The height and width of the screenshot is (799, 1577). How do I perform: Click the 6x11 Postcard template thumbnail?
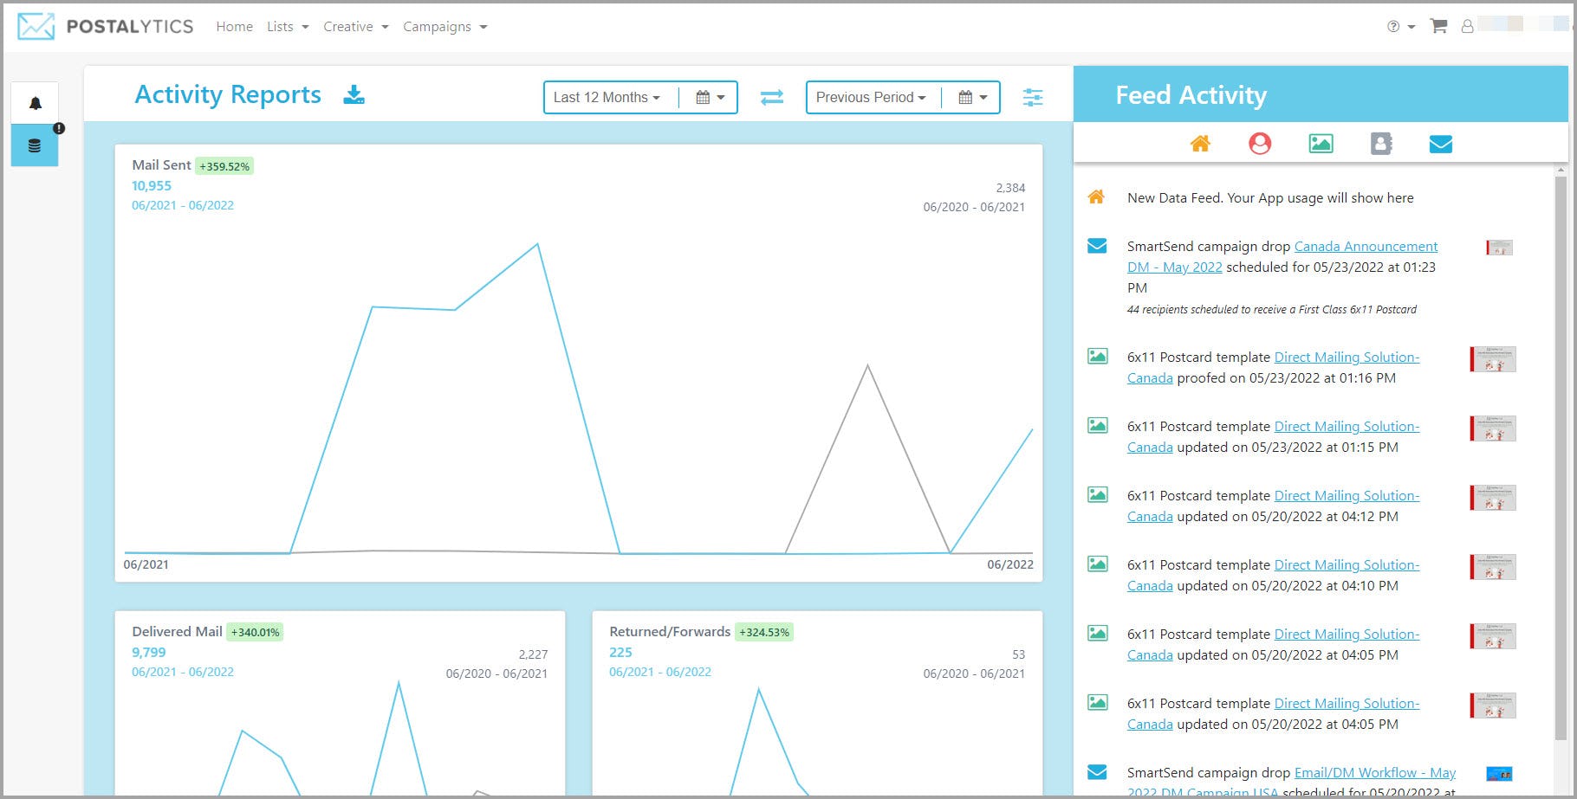click(1492, 358)
